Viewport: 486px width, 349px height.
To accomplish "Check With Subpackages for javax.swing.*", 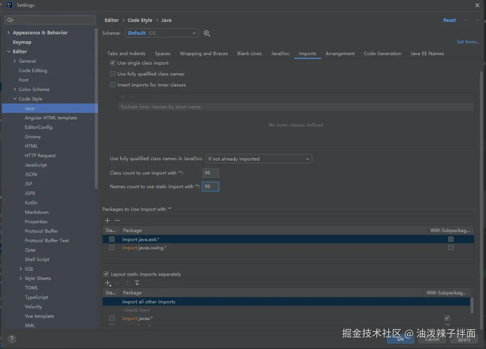I will coord(451,248).
